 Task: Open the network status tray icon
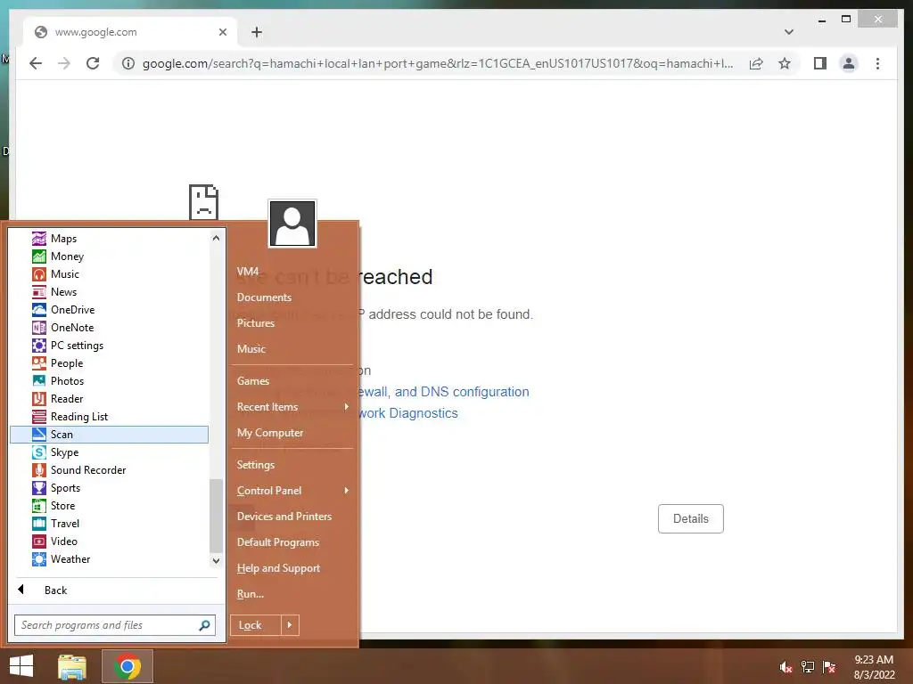[x=808, y=667]
